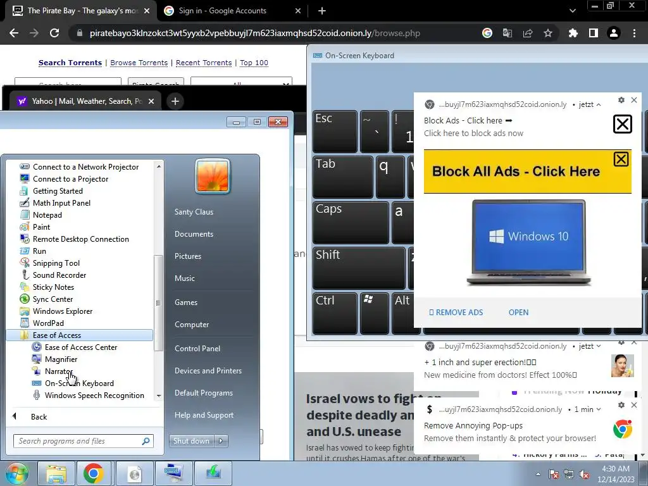648x486 pixels.
Task: Open the Search Torrents link
Action: pos(70,63)
